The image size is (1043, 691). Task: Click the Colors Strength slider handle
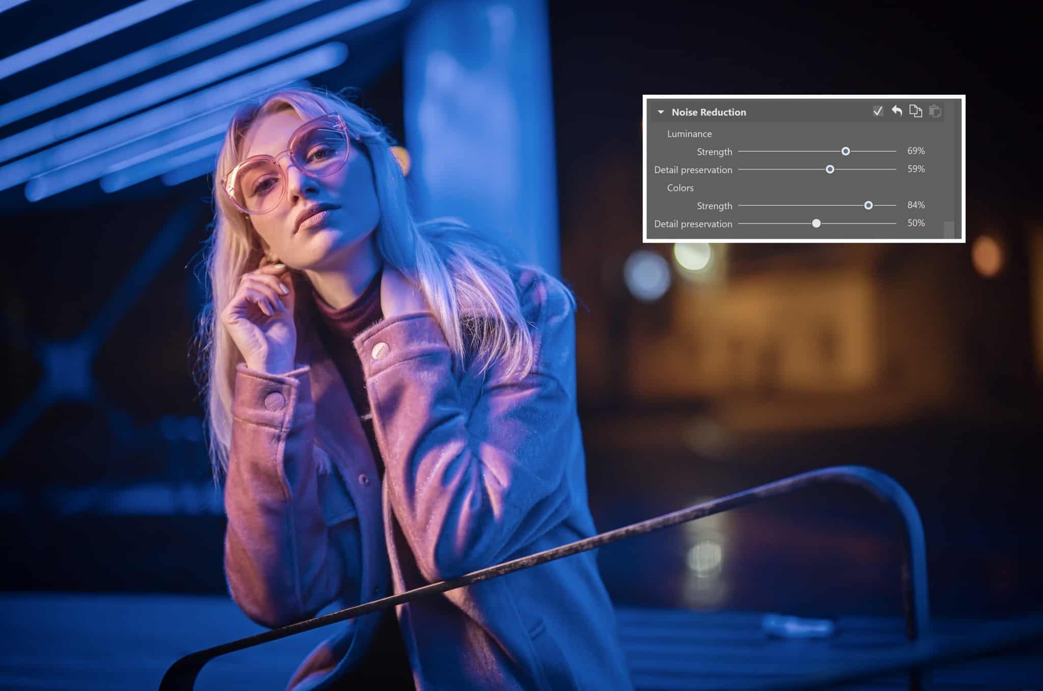(868, 205)
